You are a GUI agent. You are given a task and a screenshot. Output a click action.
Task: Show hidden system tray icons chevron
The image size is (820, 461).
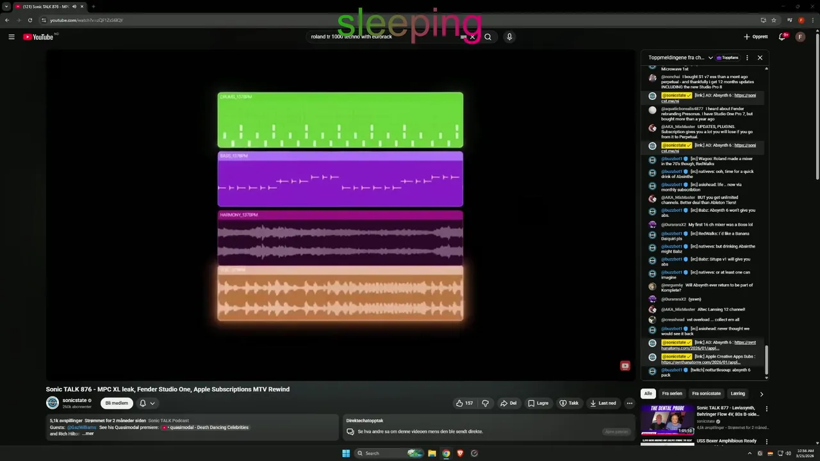[749, 453]
